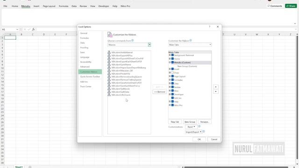Select VBA.xlsm!SaveActiveSheetToPDF macro row
The image size is (299, 168).
point(129,83)
